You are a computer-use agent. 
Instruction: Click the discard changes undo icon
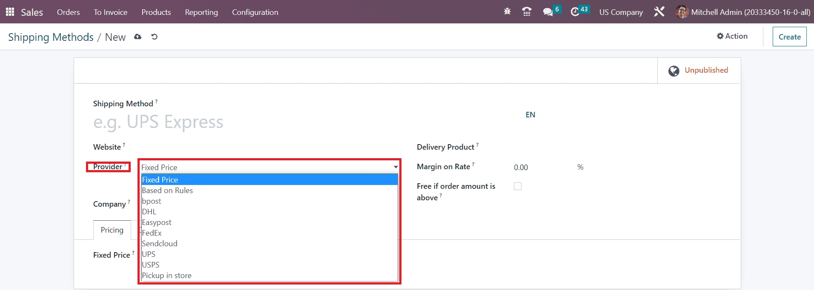(x=155, y=37)
